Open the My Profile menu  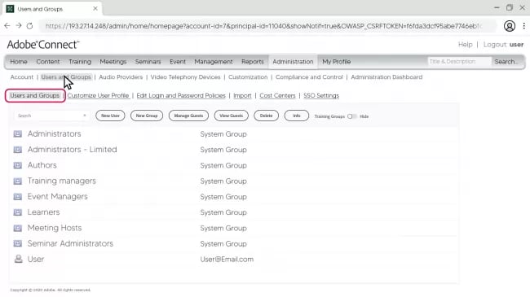[x=336, y=62]
